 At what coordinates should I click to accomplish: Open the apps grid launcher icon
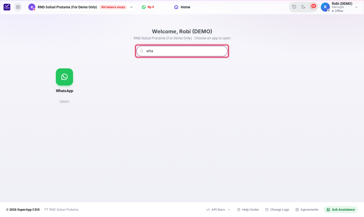[18, 7]
